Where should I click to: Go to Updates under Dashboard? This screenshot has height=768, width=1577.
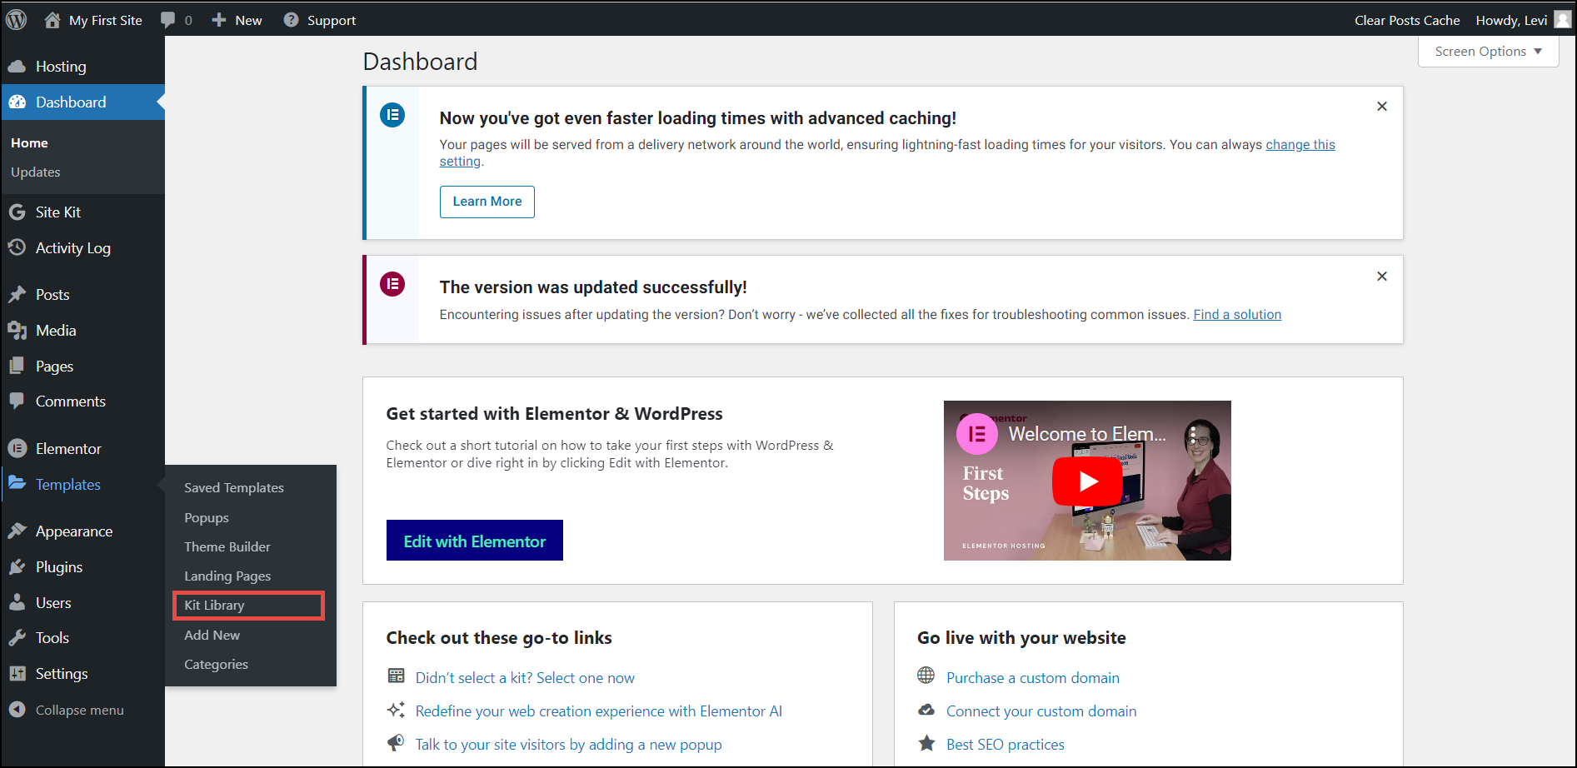tap(36, 172)
